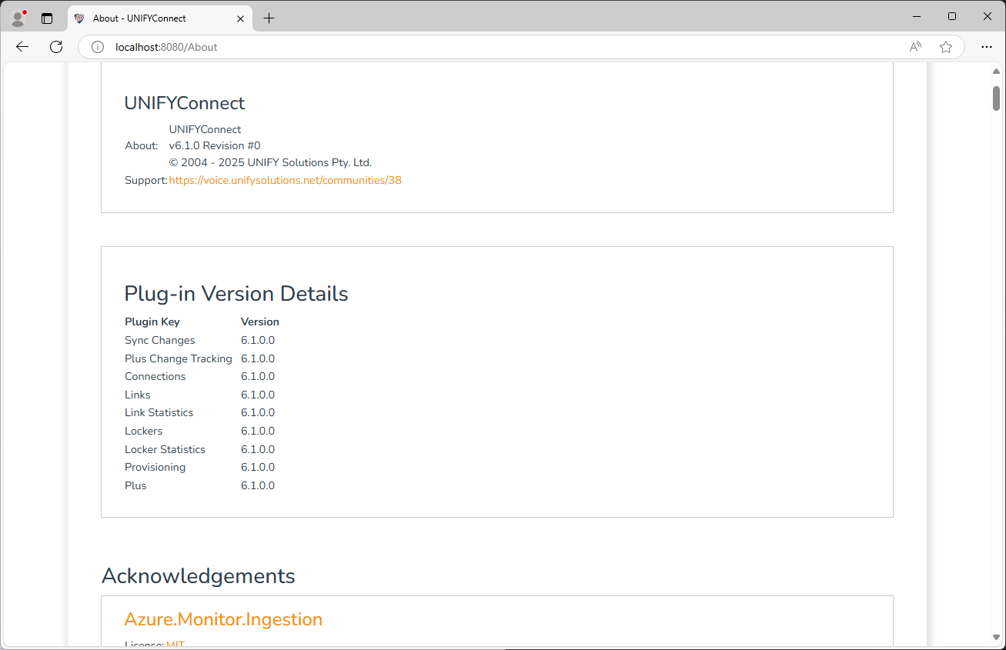Click the Plus Change Tracking plugin row
This screenshot has height=650, width=1006.
point(200,359)
